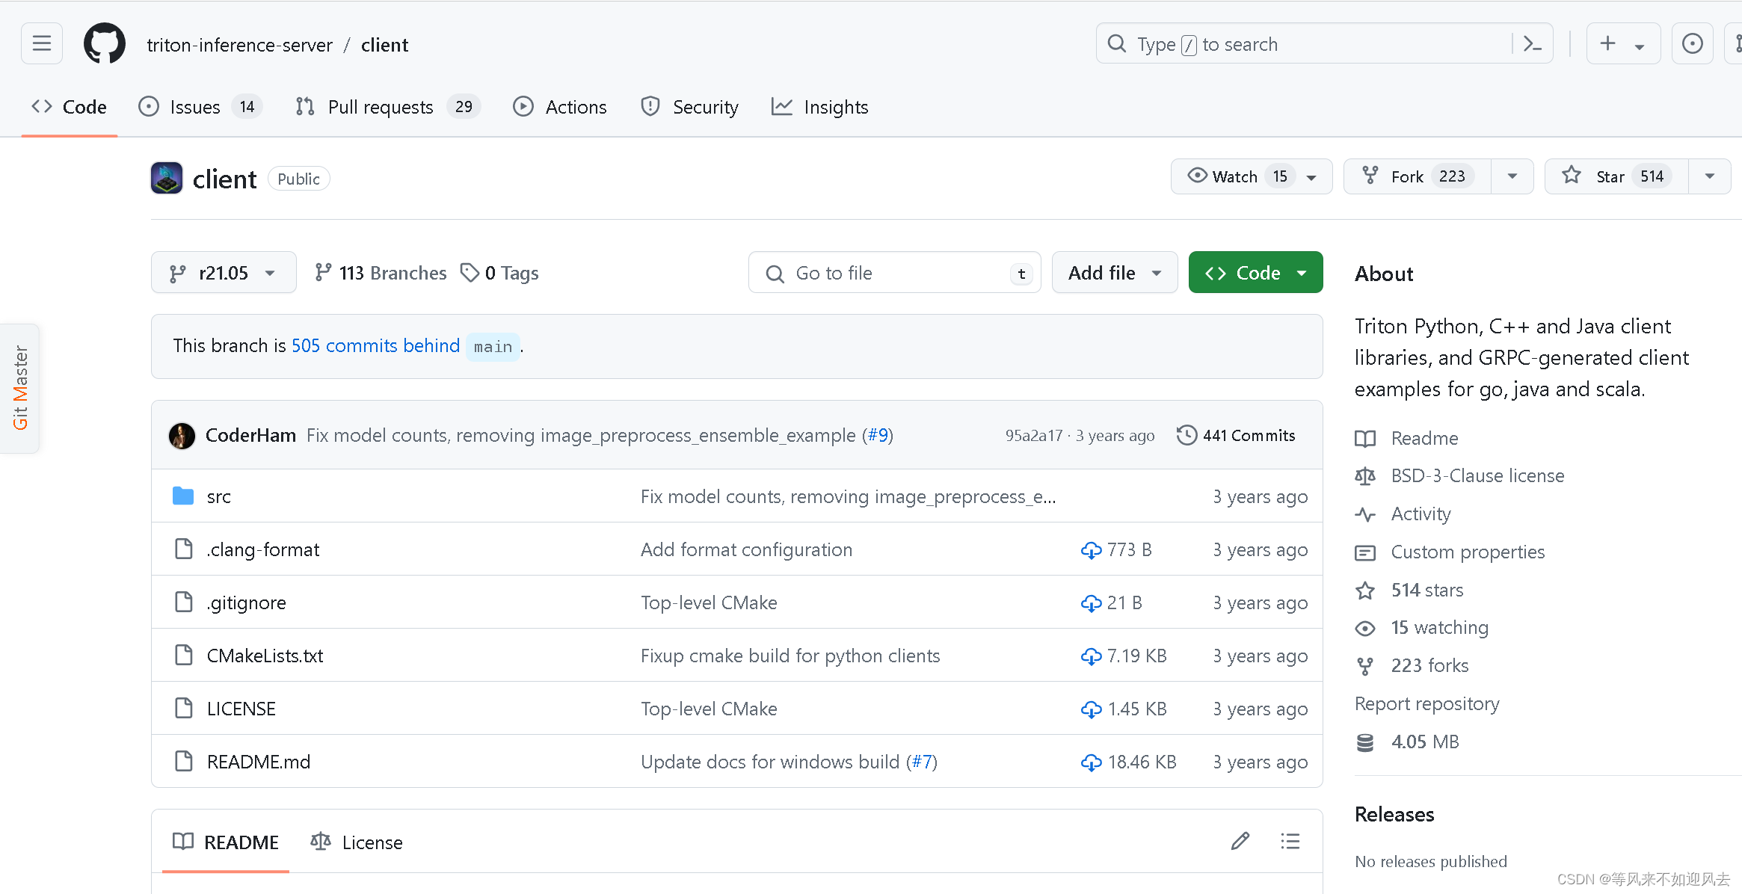Viewport: 1742px width, 894px height.
Task: Download icon next to 21 B
Action: click(x=1091, y=603)
